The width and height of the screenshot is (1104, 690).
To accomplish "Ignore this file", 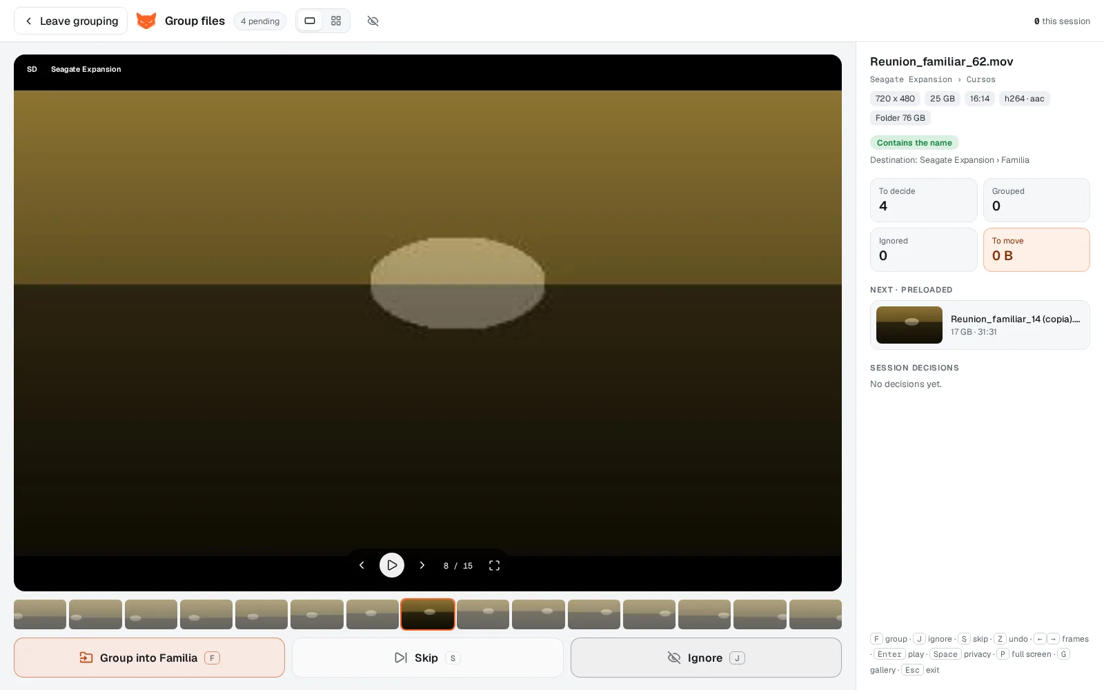I will coord(706,658).
